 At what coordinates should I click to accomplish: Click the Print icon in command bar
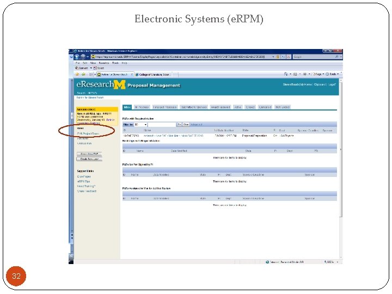[x=304, y=74]
